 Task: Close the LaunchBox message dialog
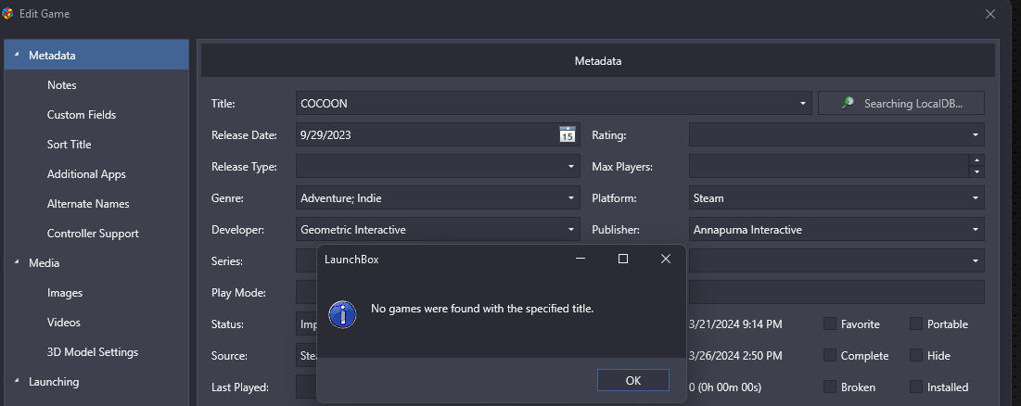tap(666, 259)
